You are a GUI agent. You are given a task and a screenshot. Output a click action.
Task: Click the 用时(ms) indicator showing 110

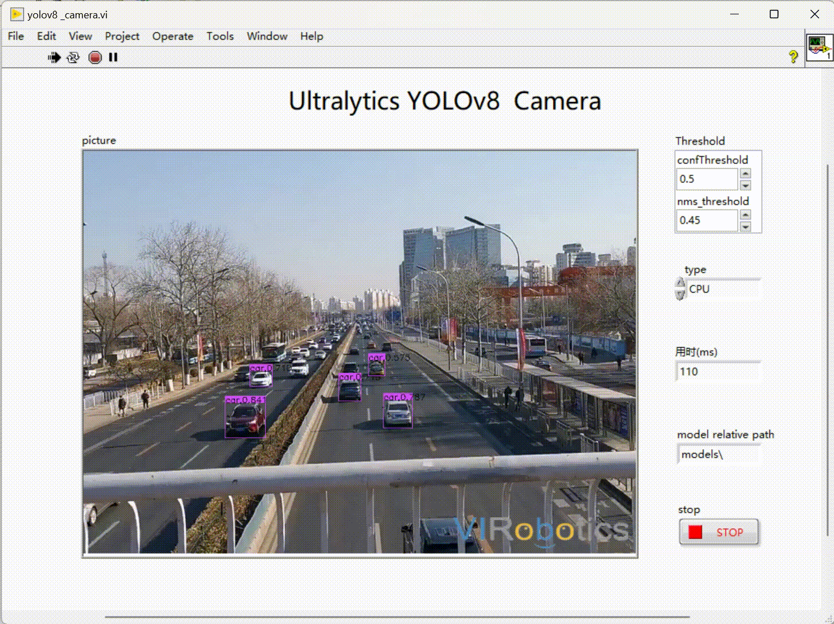click(718, 372)
